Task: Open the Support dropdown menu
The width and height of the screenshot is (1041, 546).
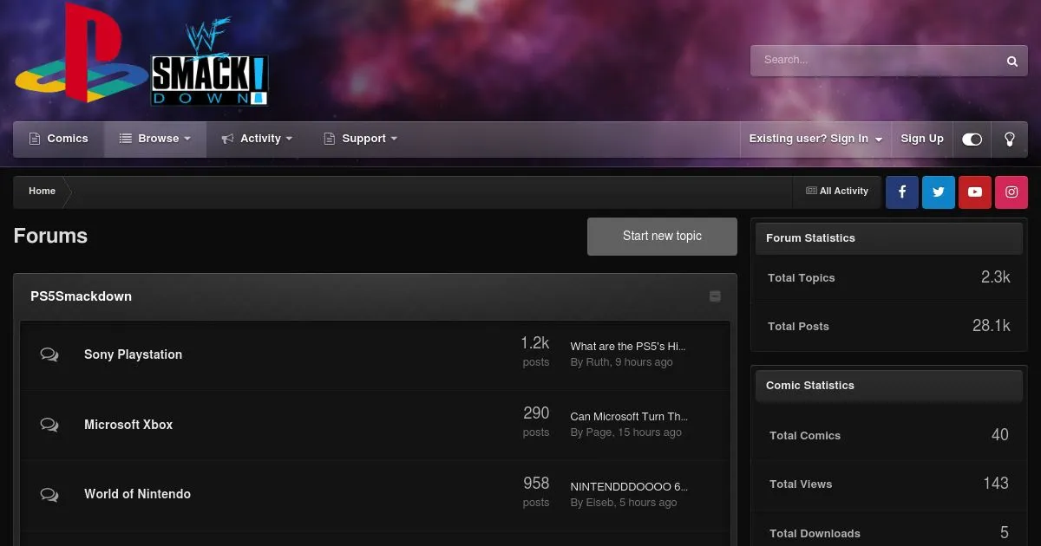Action: click(x=360, y=139)
